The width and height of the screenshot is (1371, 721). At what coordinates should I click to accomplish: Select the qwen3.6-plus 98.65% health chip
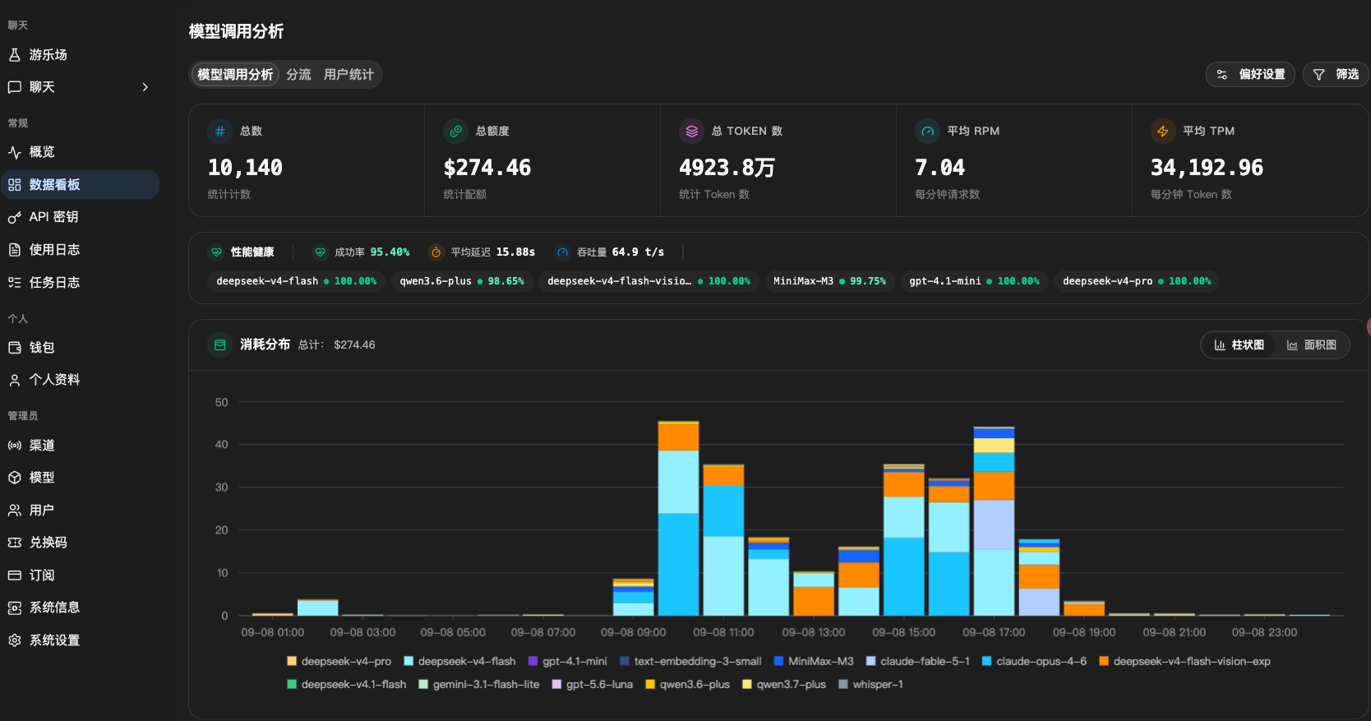462,281
